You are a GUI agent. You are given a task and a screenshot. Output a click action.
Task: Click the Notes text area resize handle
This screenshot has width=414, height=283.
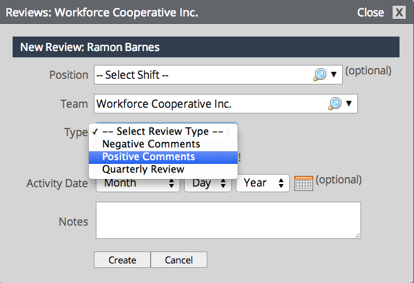pos(357,236)
